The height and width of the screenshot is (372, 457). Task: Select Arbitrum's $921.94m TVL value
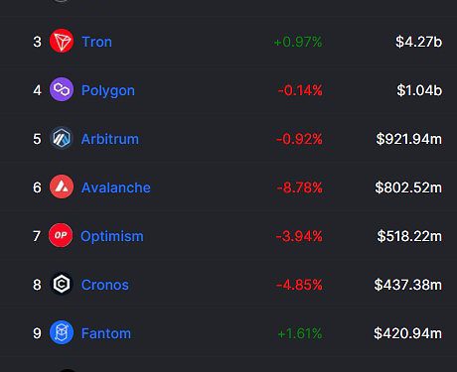[409, 139]
